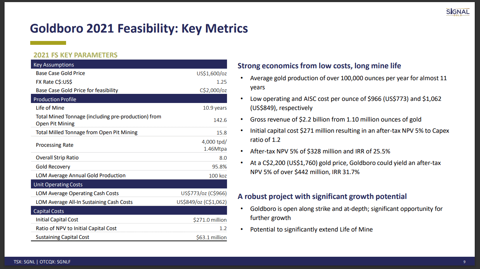Screen dimensions: 480x269
Task: Click 'Total Milled Tonnage from Open Pit Mining'
Action: click(x=87, y=132)
